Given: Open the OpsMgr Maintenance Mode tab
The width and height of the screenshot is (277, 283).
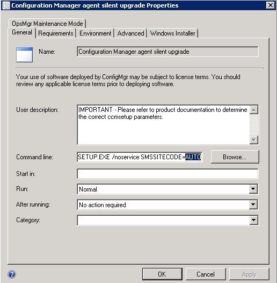Looking at the screenshot, I should (x=47, y=24).
